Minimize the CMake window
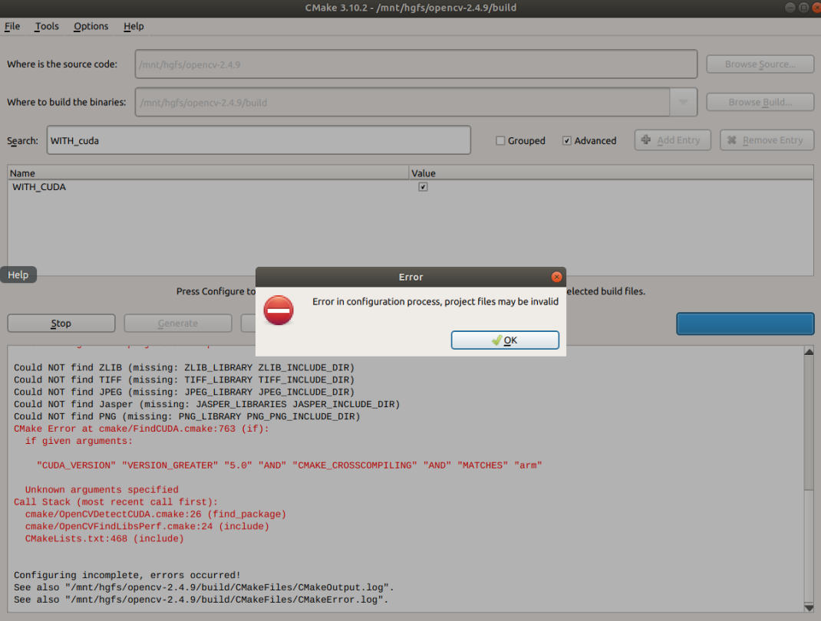 790,8
